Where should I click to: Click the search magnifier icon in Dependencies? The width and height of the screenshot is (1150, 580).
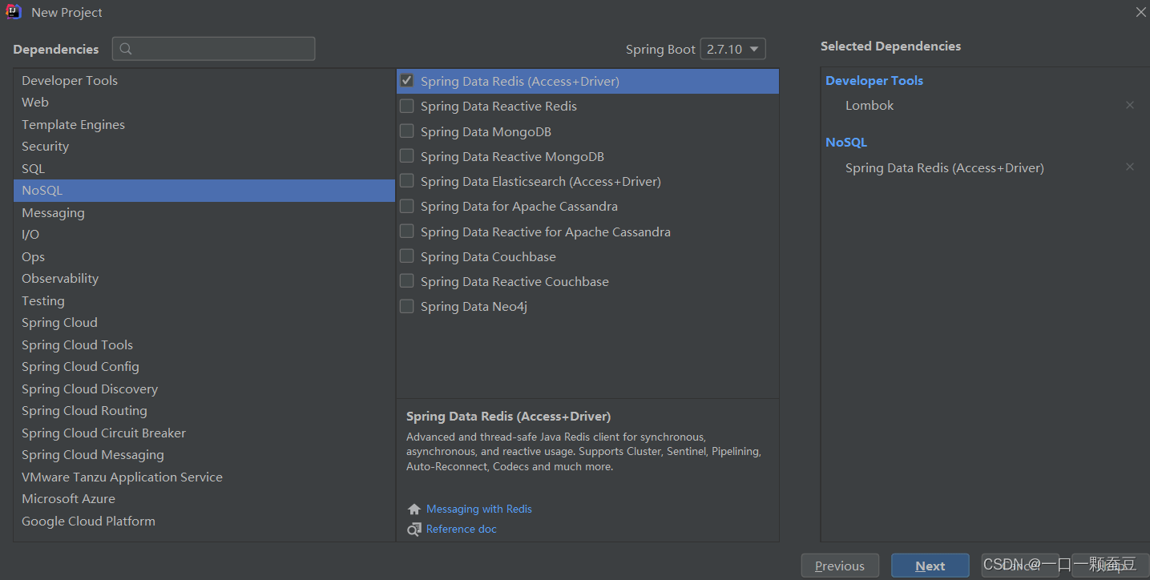pos(126,49)
